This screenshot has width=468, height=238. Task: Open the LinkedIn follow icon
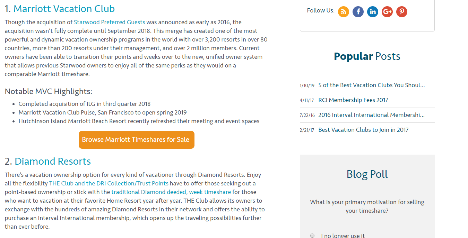coord(373,12)
